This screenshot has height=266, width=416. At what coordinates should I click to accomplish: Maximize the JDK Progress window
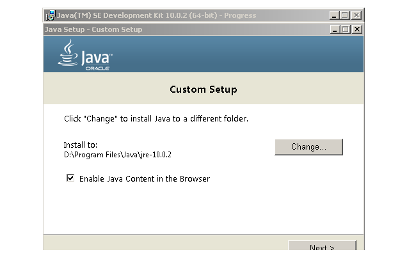click(345, 15)
